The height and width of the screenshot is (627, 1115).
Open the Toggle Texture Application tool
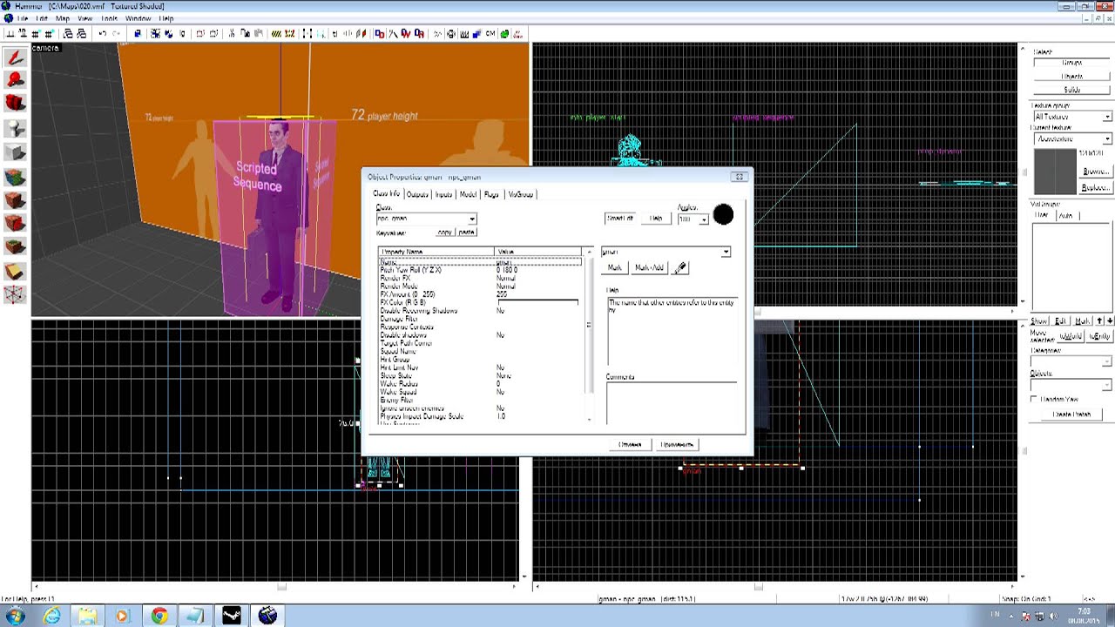[x=15, y=177]
